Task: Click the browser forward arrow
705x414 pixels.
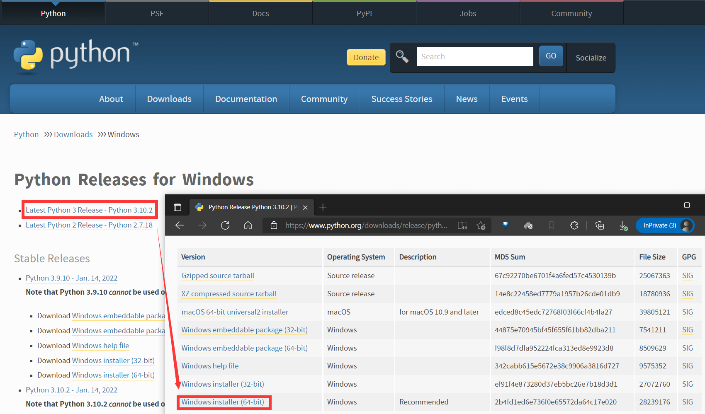Action: tap(202, 225)
